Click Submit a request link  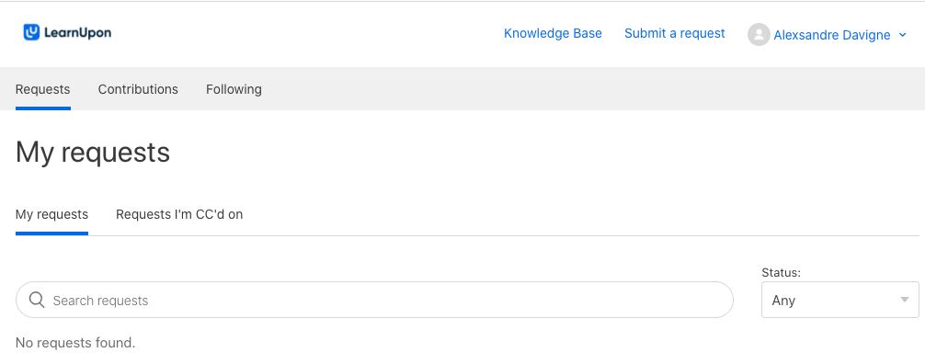674,34
